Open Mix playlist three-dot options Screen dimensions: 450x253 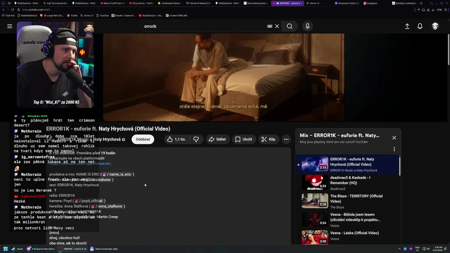tap(394, 149)
